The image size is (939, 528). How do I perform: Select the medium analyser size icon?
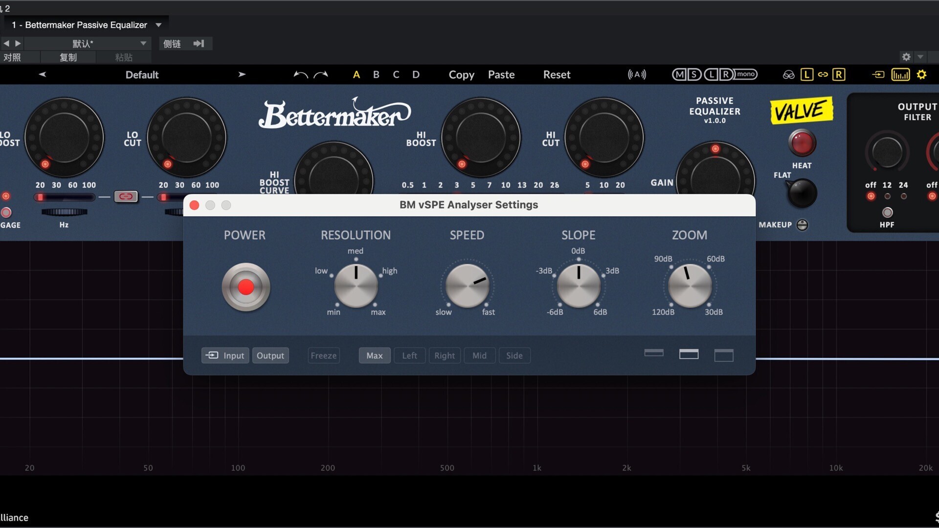click(x=689, y=354)
